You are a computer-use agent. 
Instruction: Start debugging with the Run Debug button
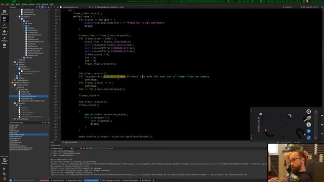(5, 174)
